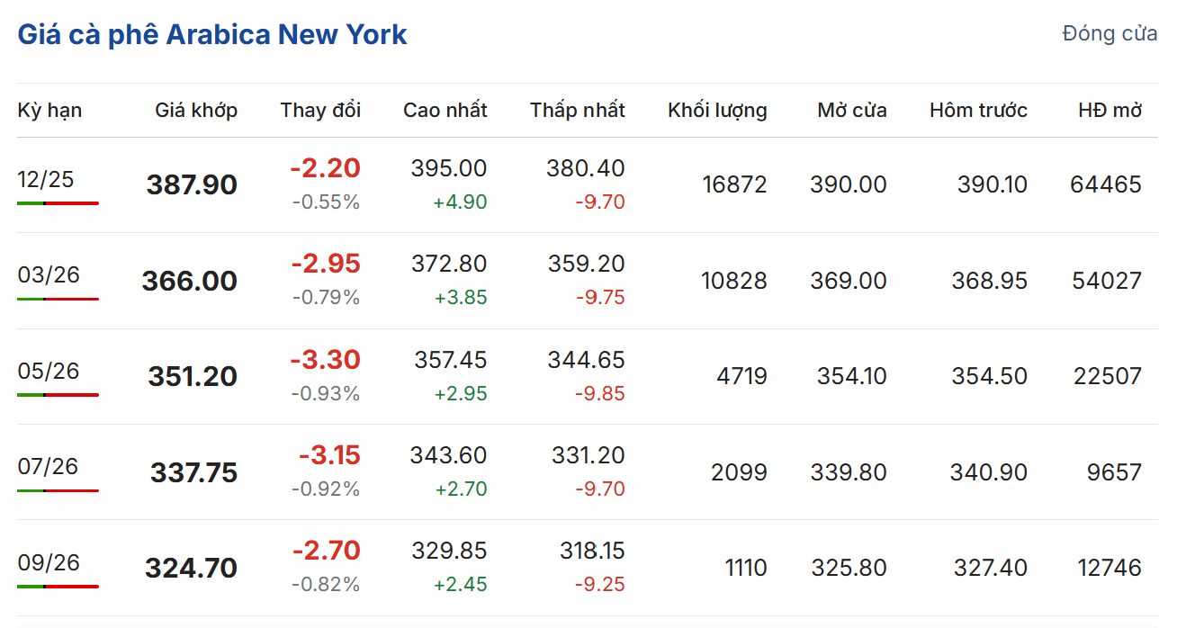Click the 64465 open interest value
This screenshot has width=1186, height=628.
(x=1106, y=185)
